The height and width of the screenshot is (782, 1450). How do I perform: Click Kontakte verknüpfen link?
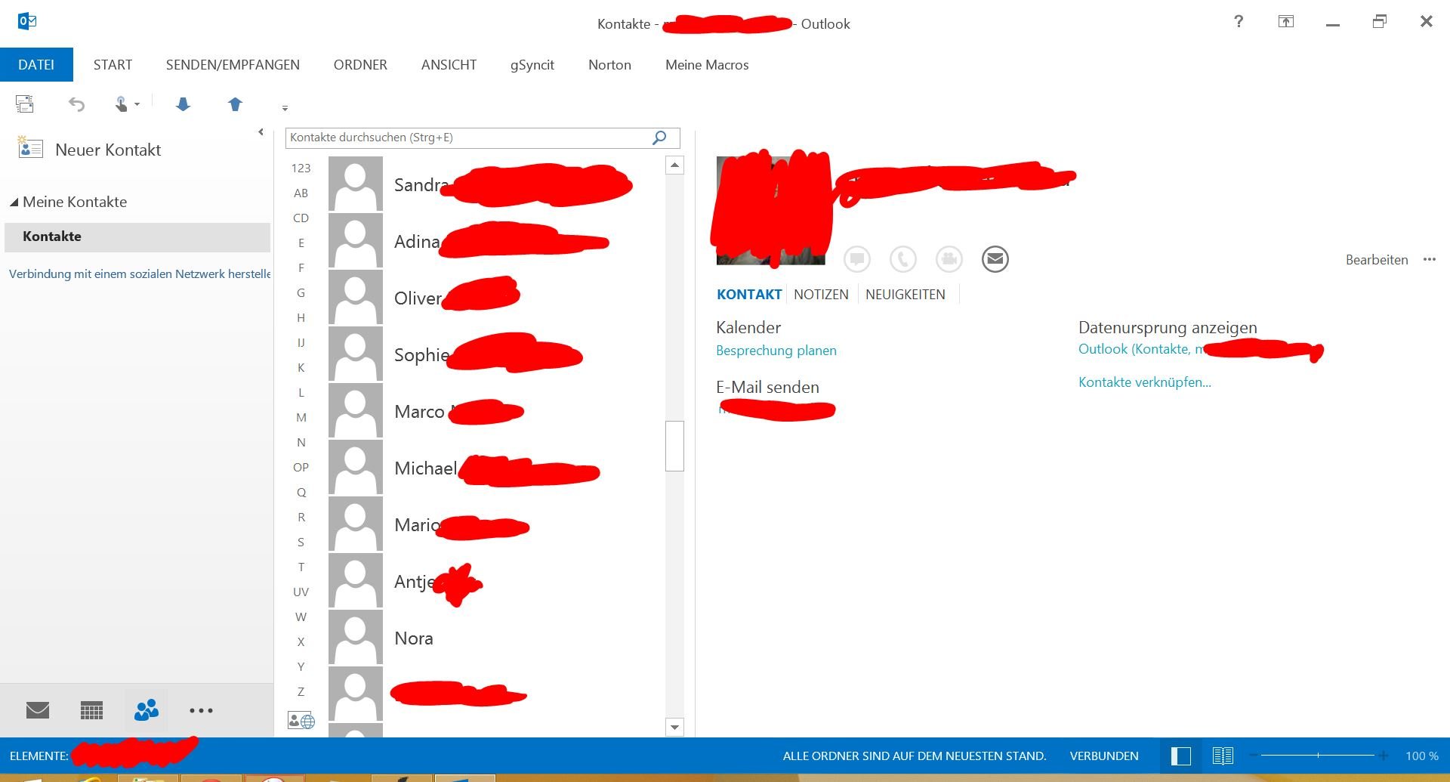[1145, 382]
